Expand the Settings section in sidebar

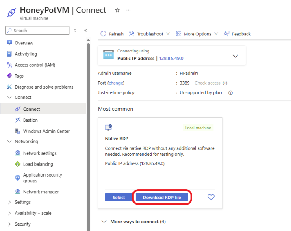click(x=9, y=202)
